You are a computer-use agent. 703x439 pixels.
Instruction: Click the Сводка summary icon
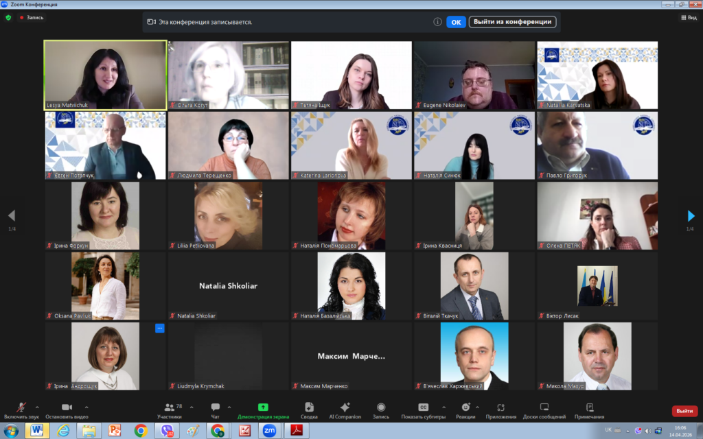point(309,410)
